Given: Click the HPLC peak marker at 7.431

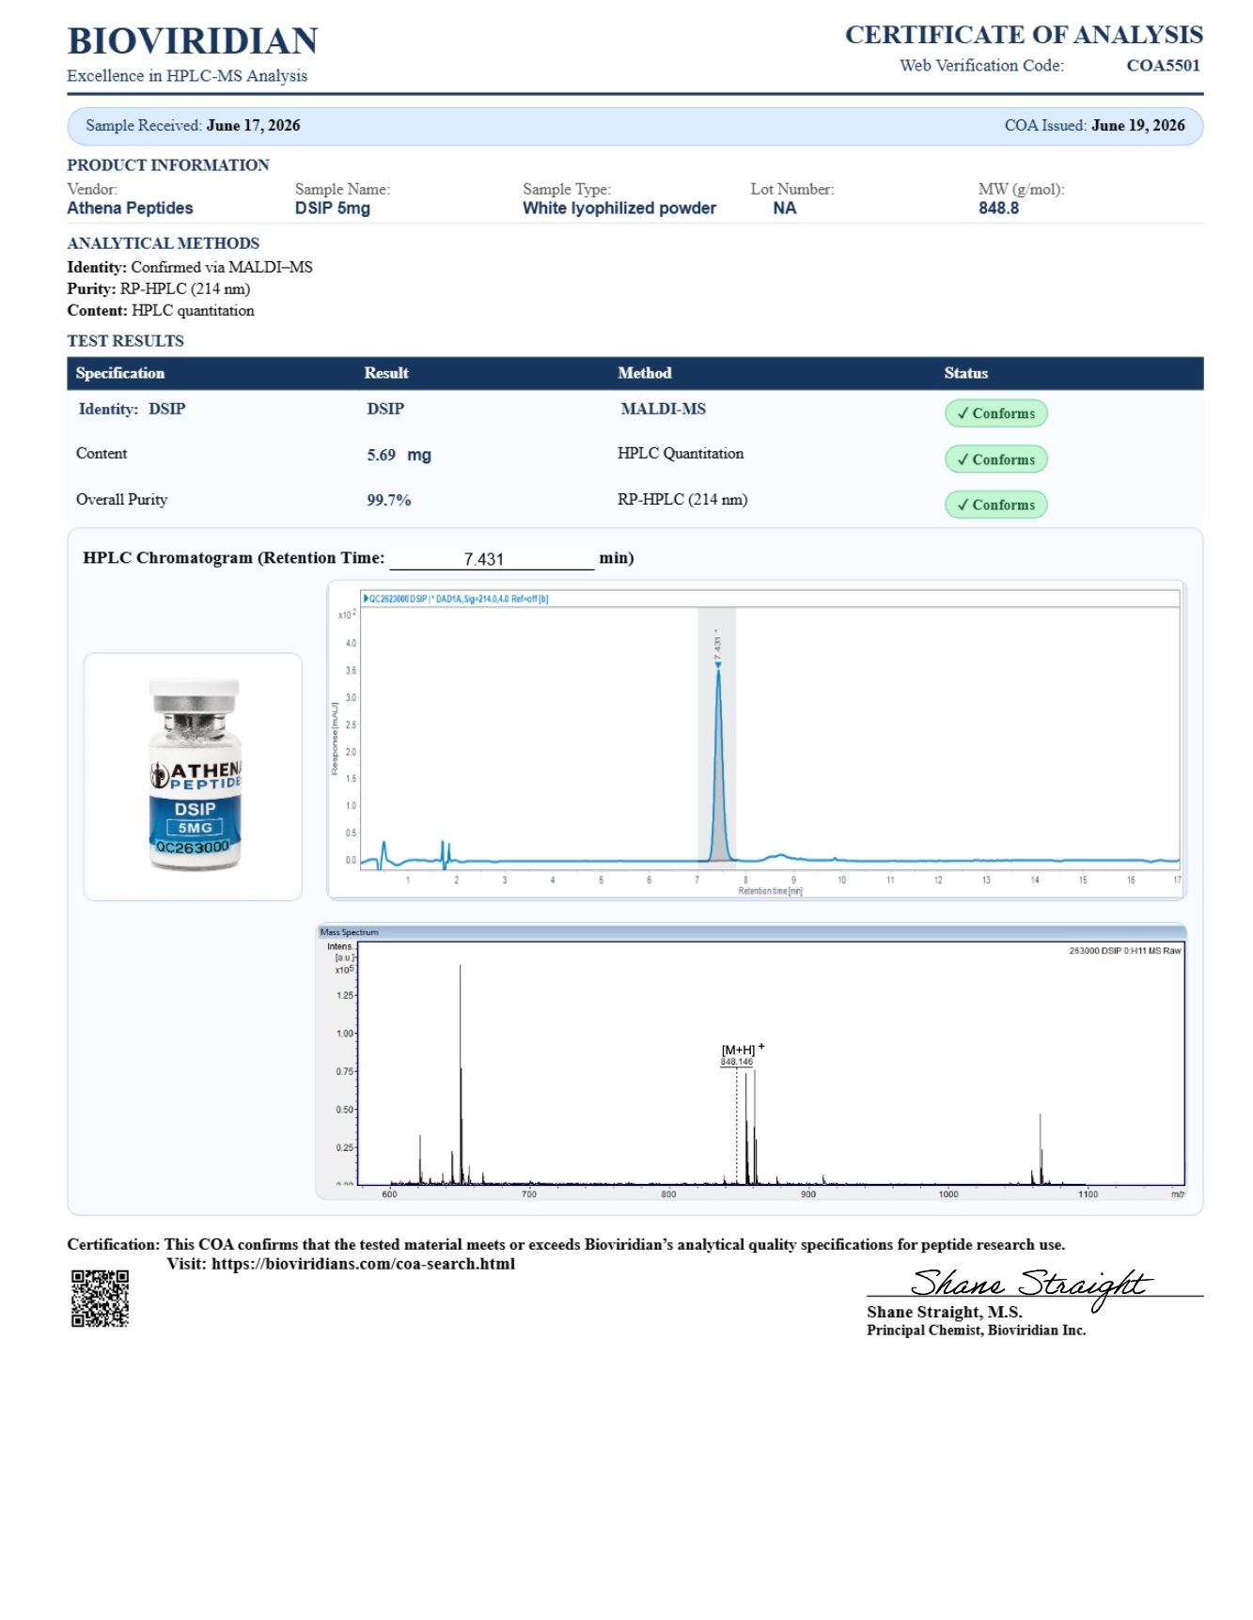Looking at the screenshot, I should 718,664.
